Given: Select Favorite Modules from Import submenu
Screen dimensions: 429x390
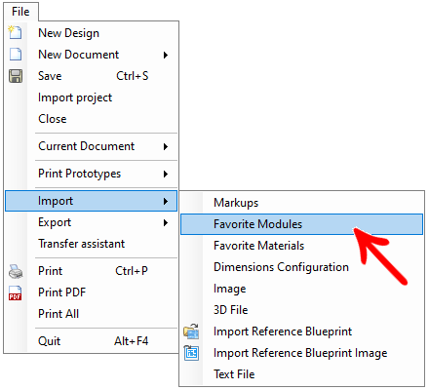Looking at the screenshot, I should [x=301, y=224].
